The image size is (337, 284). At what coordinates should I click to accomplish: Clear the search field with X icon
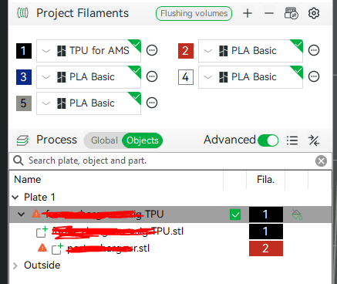point(321,161)
